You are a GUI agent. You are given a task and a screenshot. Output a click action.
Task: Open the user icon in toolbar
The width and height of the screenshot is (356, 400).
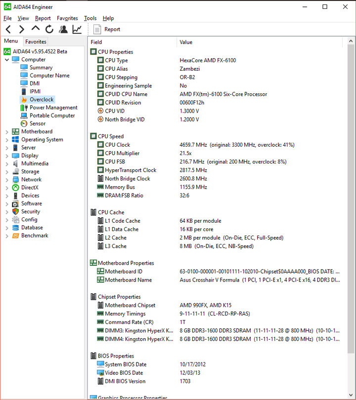[x=63, y=29]
